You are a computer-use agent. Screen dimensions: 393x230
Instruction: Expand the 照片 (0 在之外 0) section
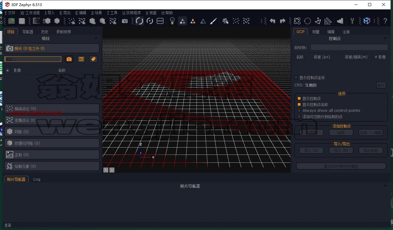click(x=52, y=48)
